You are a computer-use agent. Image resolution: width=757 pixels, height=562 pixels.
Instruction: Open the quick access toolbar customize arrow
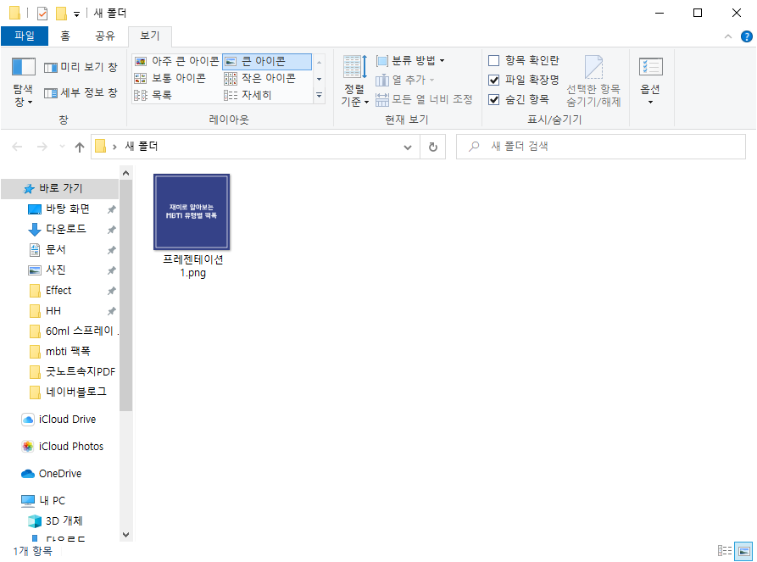(77, 14)
